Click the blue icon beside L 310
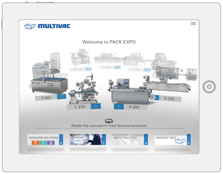Viewport: 223px width, 174px height. point(96,106)
